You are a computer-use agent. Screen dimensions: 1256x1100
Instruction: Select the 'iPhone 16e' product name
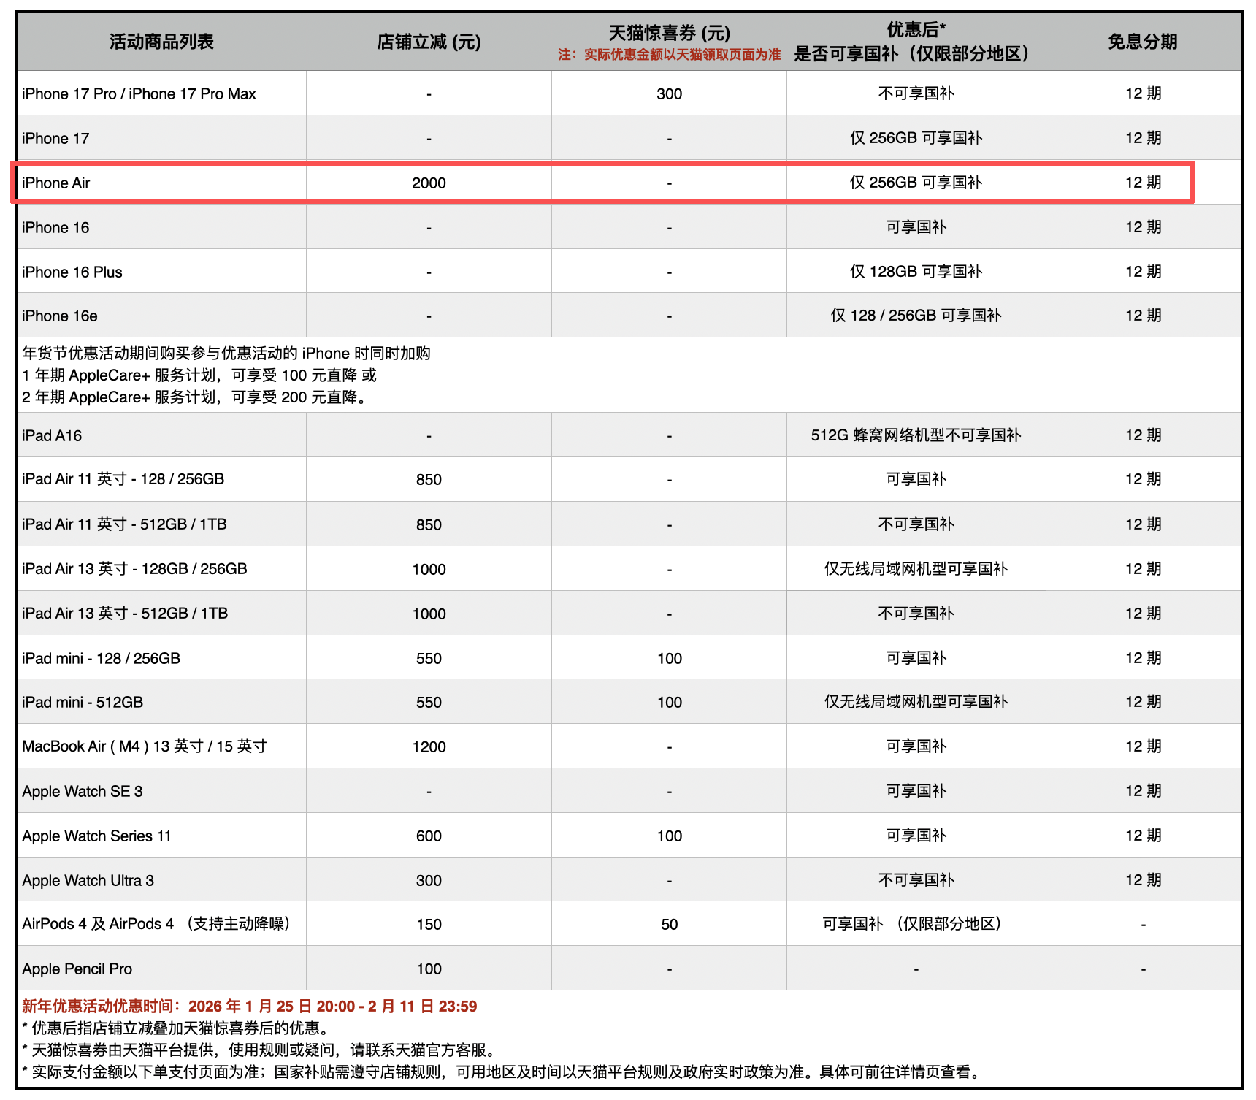[59, 316]
